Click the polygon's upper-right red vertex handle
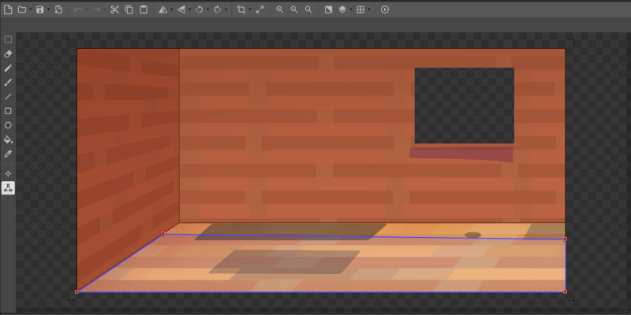Image resolution: width=631 pixels, height=315 pixels. (565, 239)
